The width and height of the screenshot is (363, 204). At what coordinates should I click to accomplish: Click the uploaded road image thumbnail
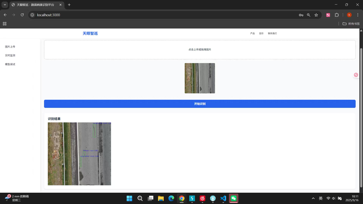[200, 78]
